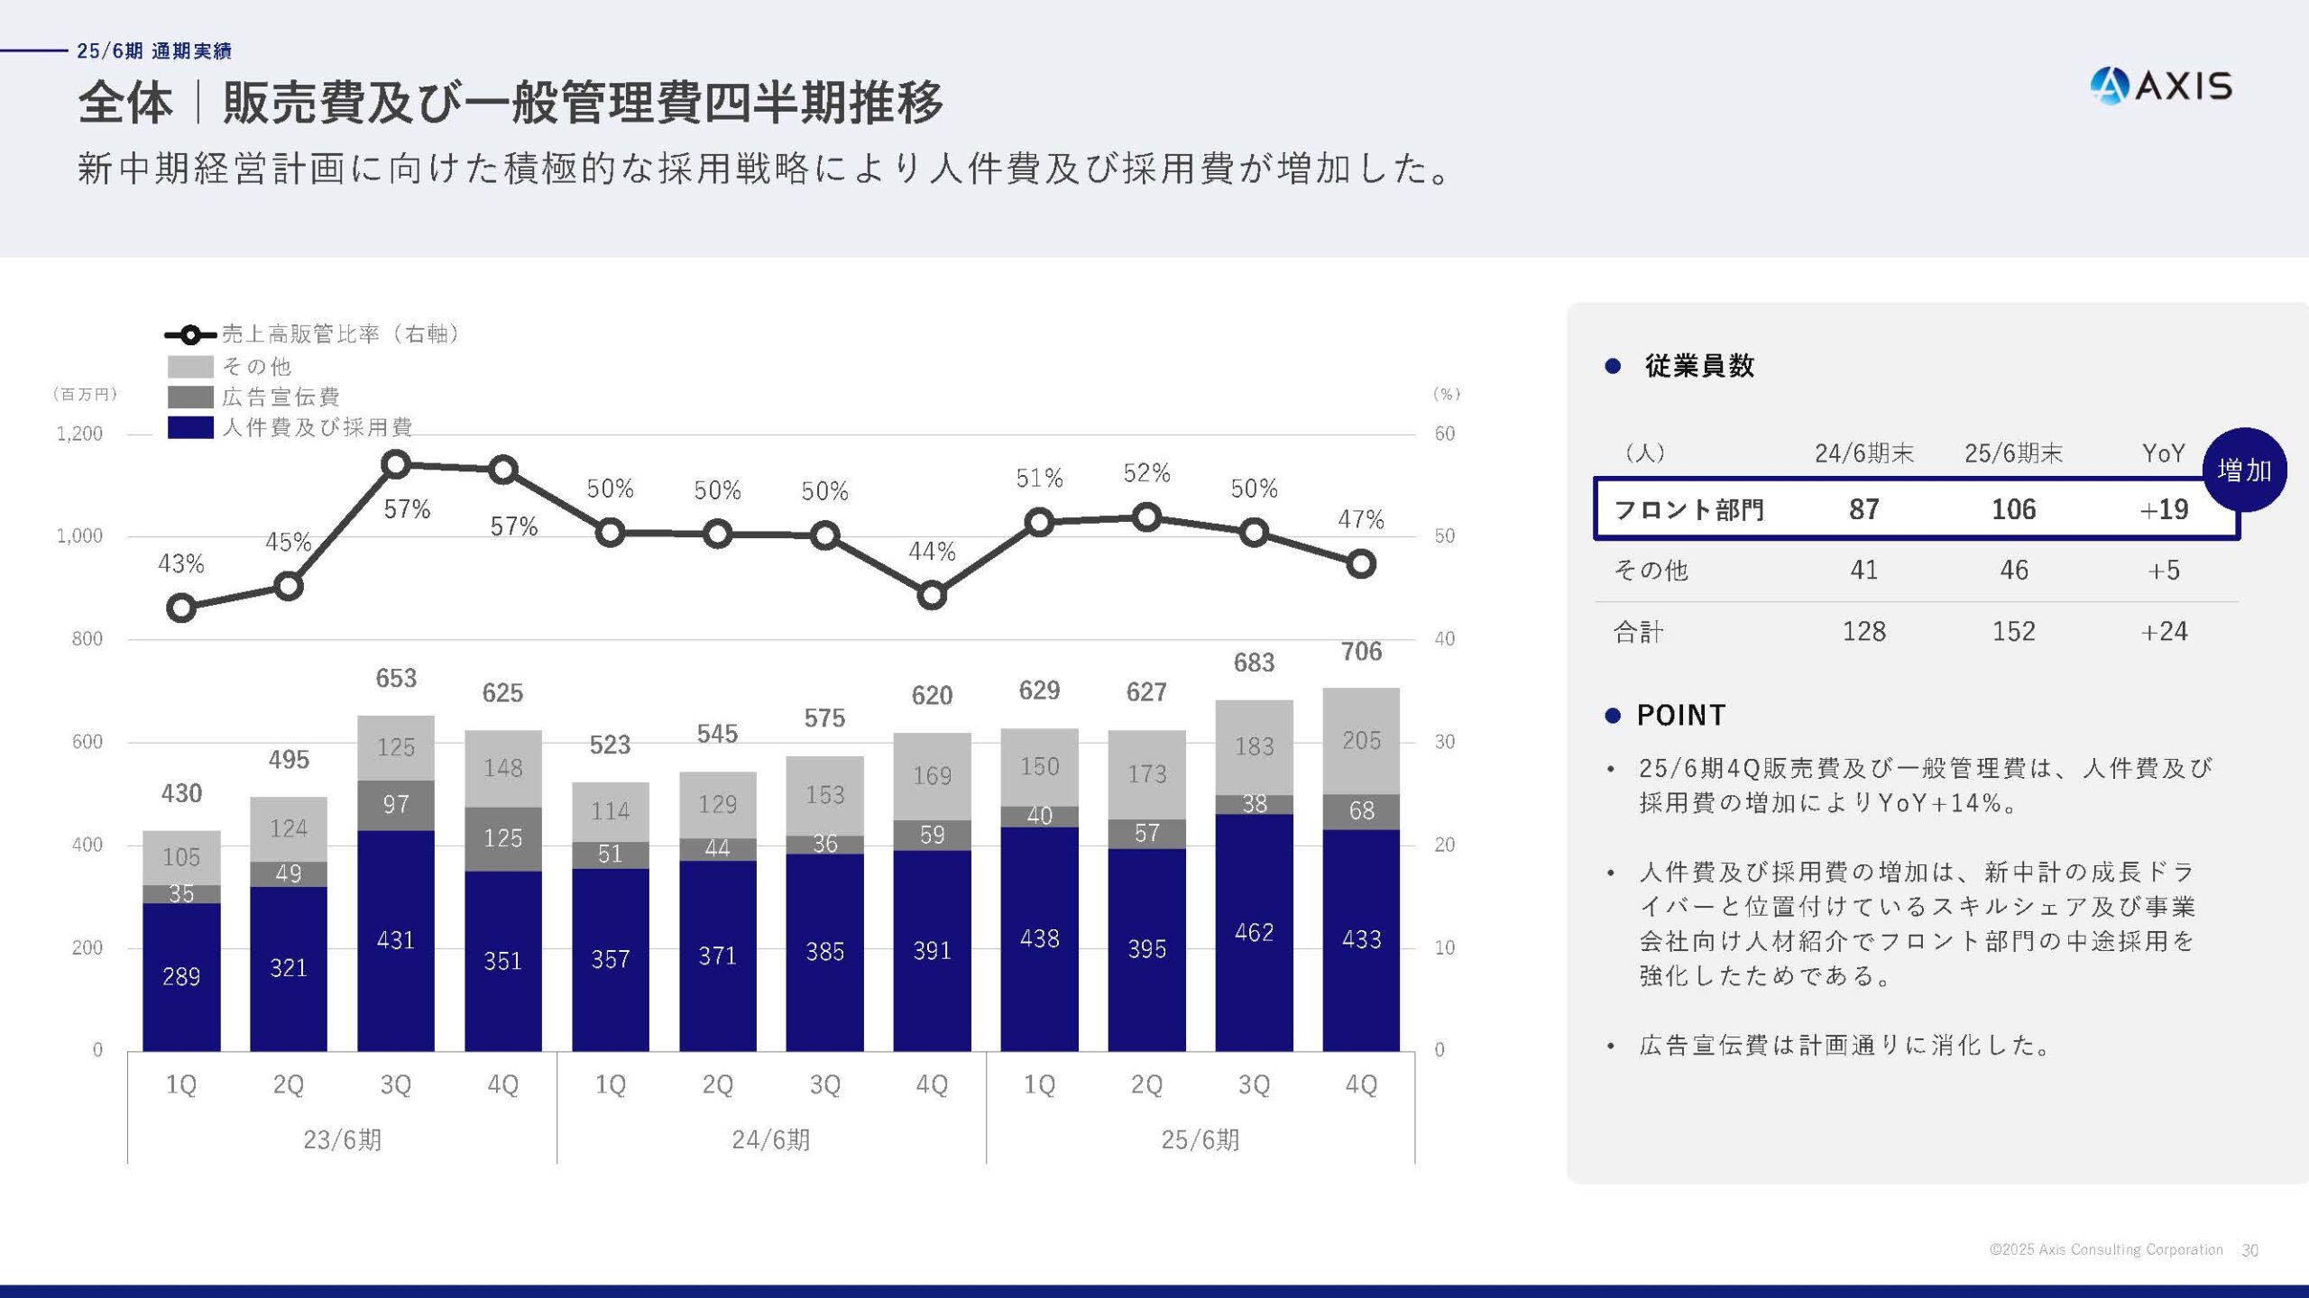The height and width of the screenshot is (1298, 2309).
Task: Click the dark gray 広告宣伝費 legend swatch
Action: pyautogui.click(x=190, y=398)
